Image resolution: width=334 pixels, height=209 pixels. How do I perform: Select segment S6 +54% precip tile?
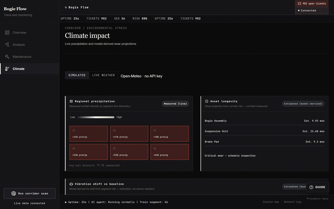(x=169, y=152)
